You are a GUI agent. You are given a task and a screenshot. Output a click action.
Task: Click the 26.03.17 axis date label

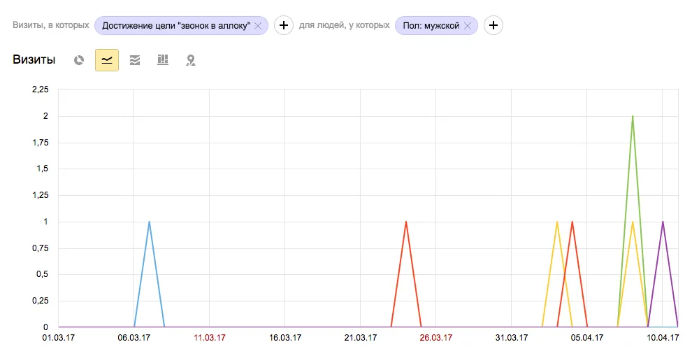tap(436, 338)
